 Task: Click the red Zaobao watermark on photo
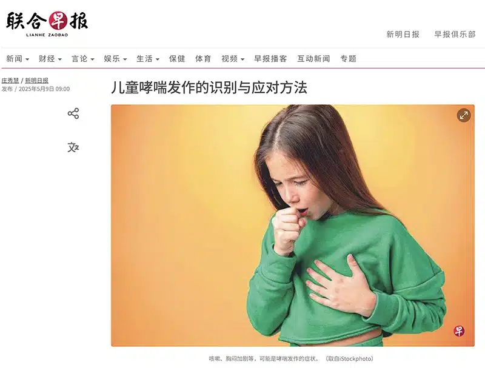[459, 331]
